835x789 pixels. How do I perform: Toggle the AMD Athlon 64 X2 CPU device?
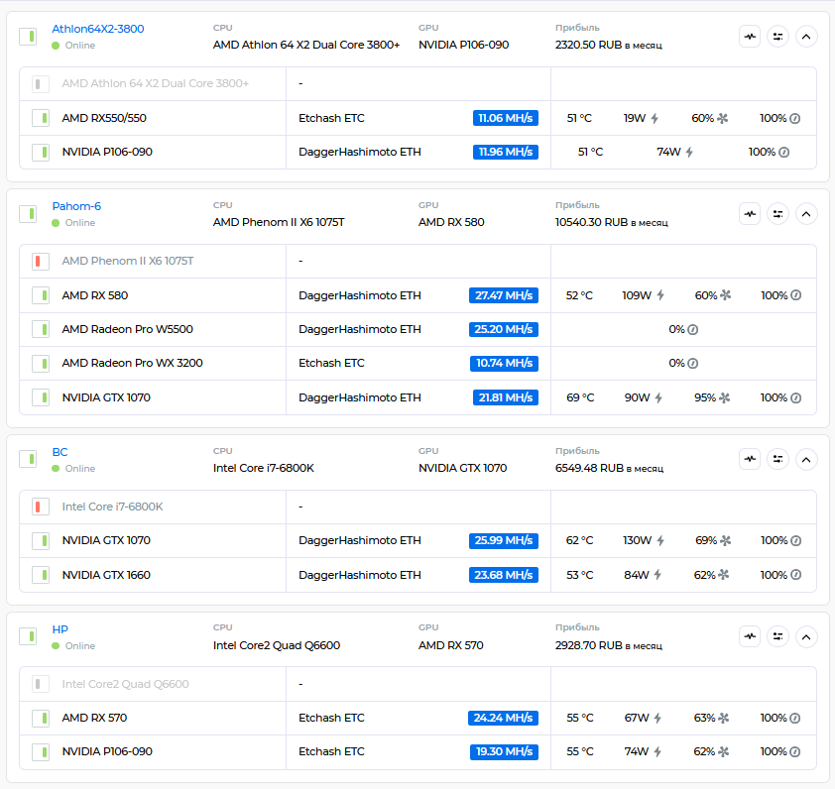click(x=41, y=83)
